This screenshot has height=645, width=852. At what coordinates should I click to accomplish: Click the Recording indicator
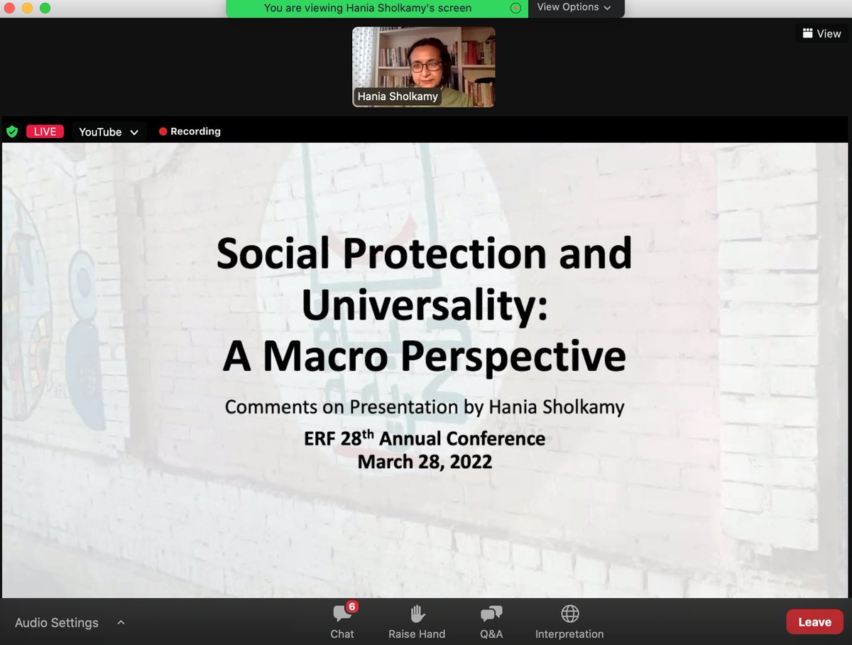point(190,131)
